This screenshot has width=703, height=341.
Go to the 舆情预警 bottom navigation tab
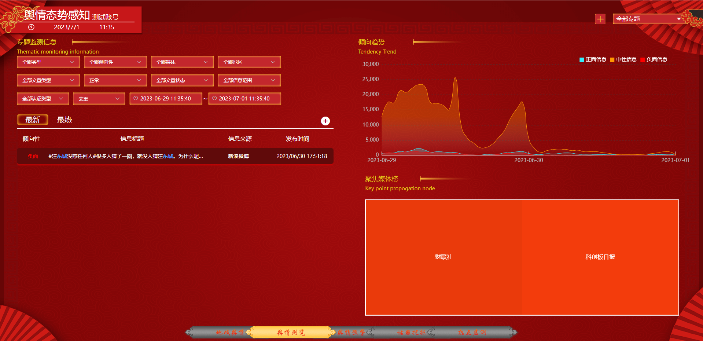(x=351, y=333)
